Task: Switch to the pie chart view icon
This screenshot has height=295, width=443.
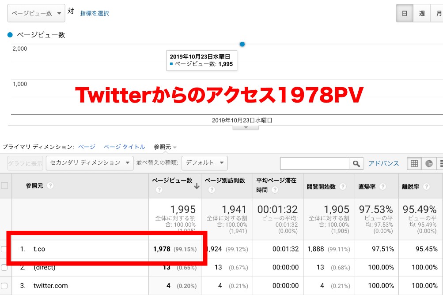Action: [429, 163]
